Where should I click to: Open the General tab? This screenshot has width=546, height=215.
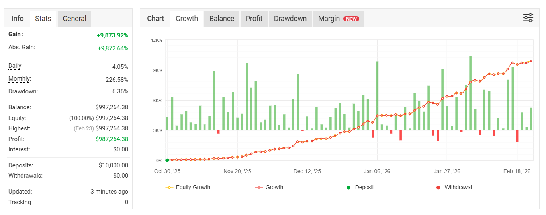(74, 19)
